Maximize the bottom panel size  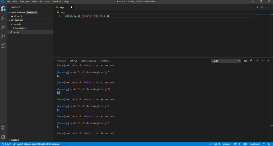tap(263, 61)
